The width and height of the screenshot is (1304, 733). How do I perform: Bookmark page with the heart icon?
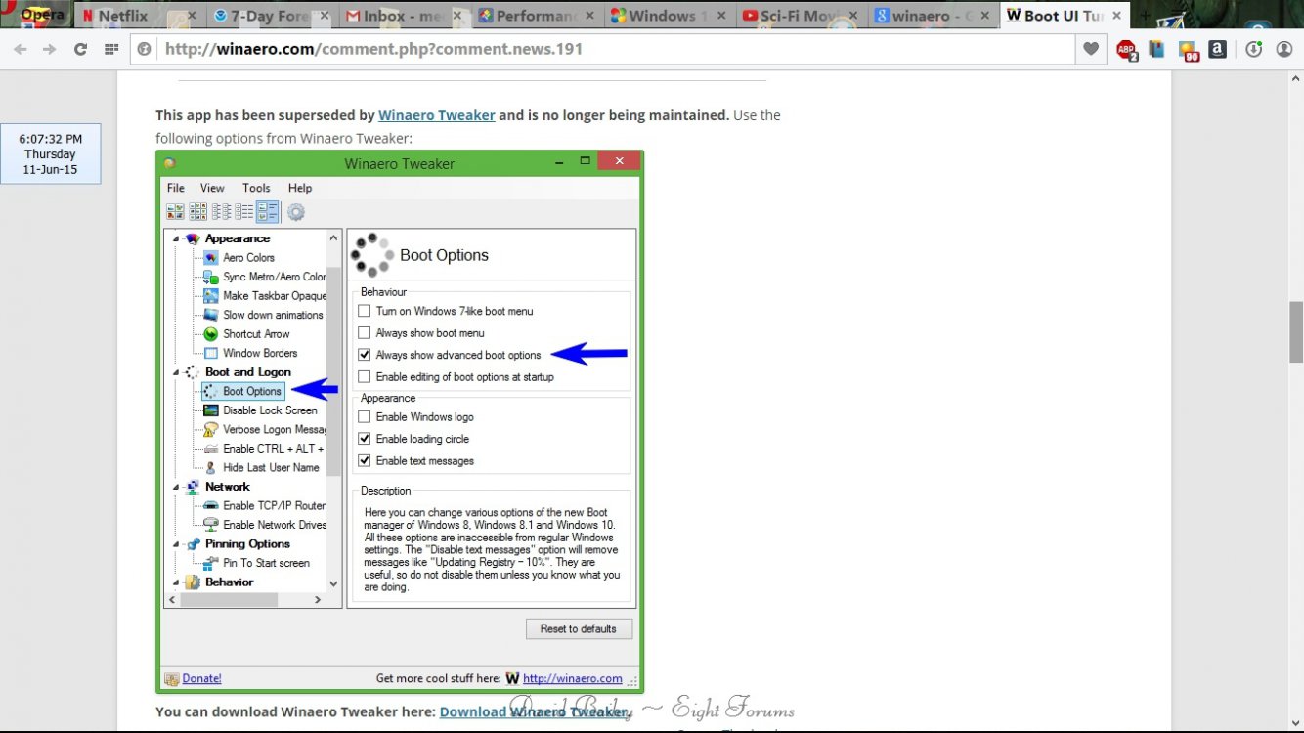click(1091, 49)
